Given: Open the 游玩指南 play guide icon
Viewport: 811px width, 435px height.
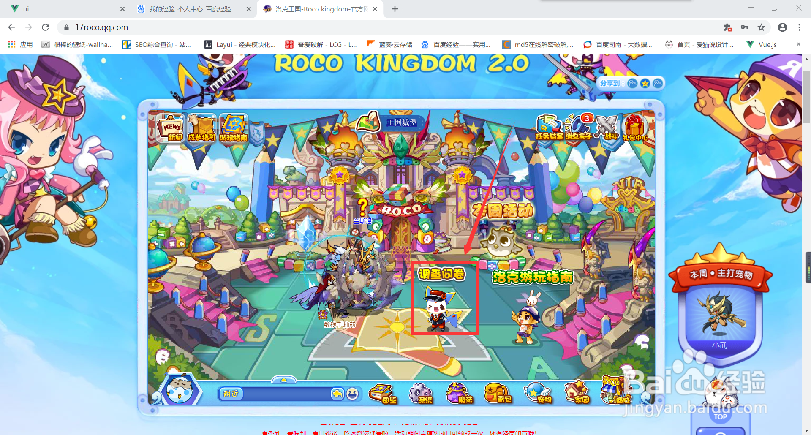Looking at the screenshot, I should pos(233,128).
